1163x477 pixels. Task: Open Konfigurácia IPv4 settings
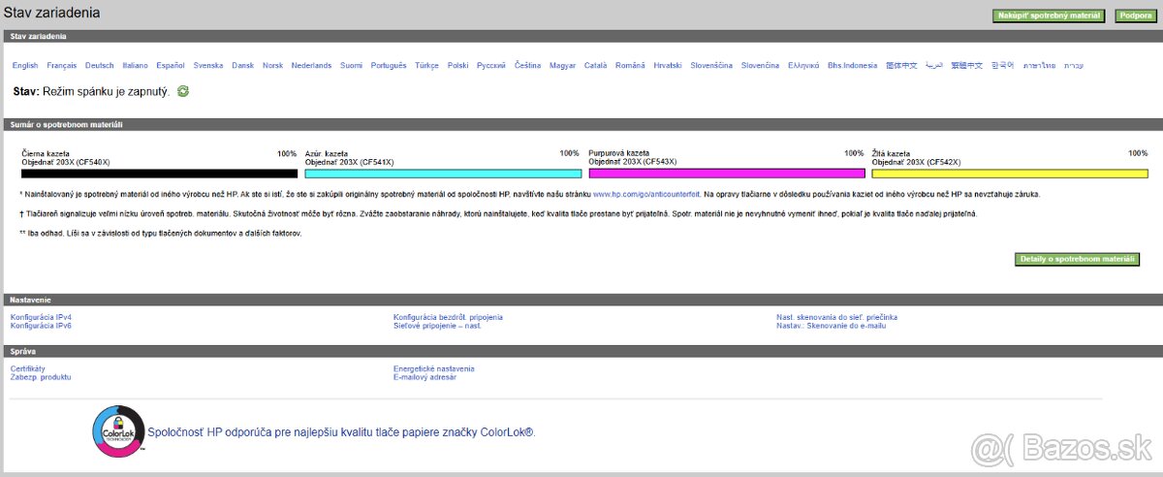(x=41, y=317)
